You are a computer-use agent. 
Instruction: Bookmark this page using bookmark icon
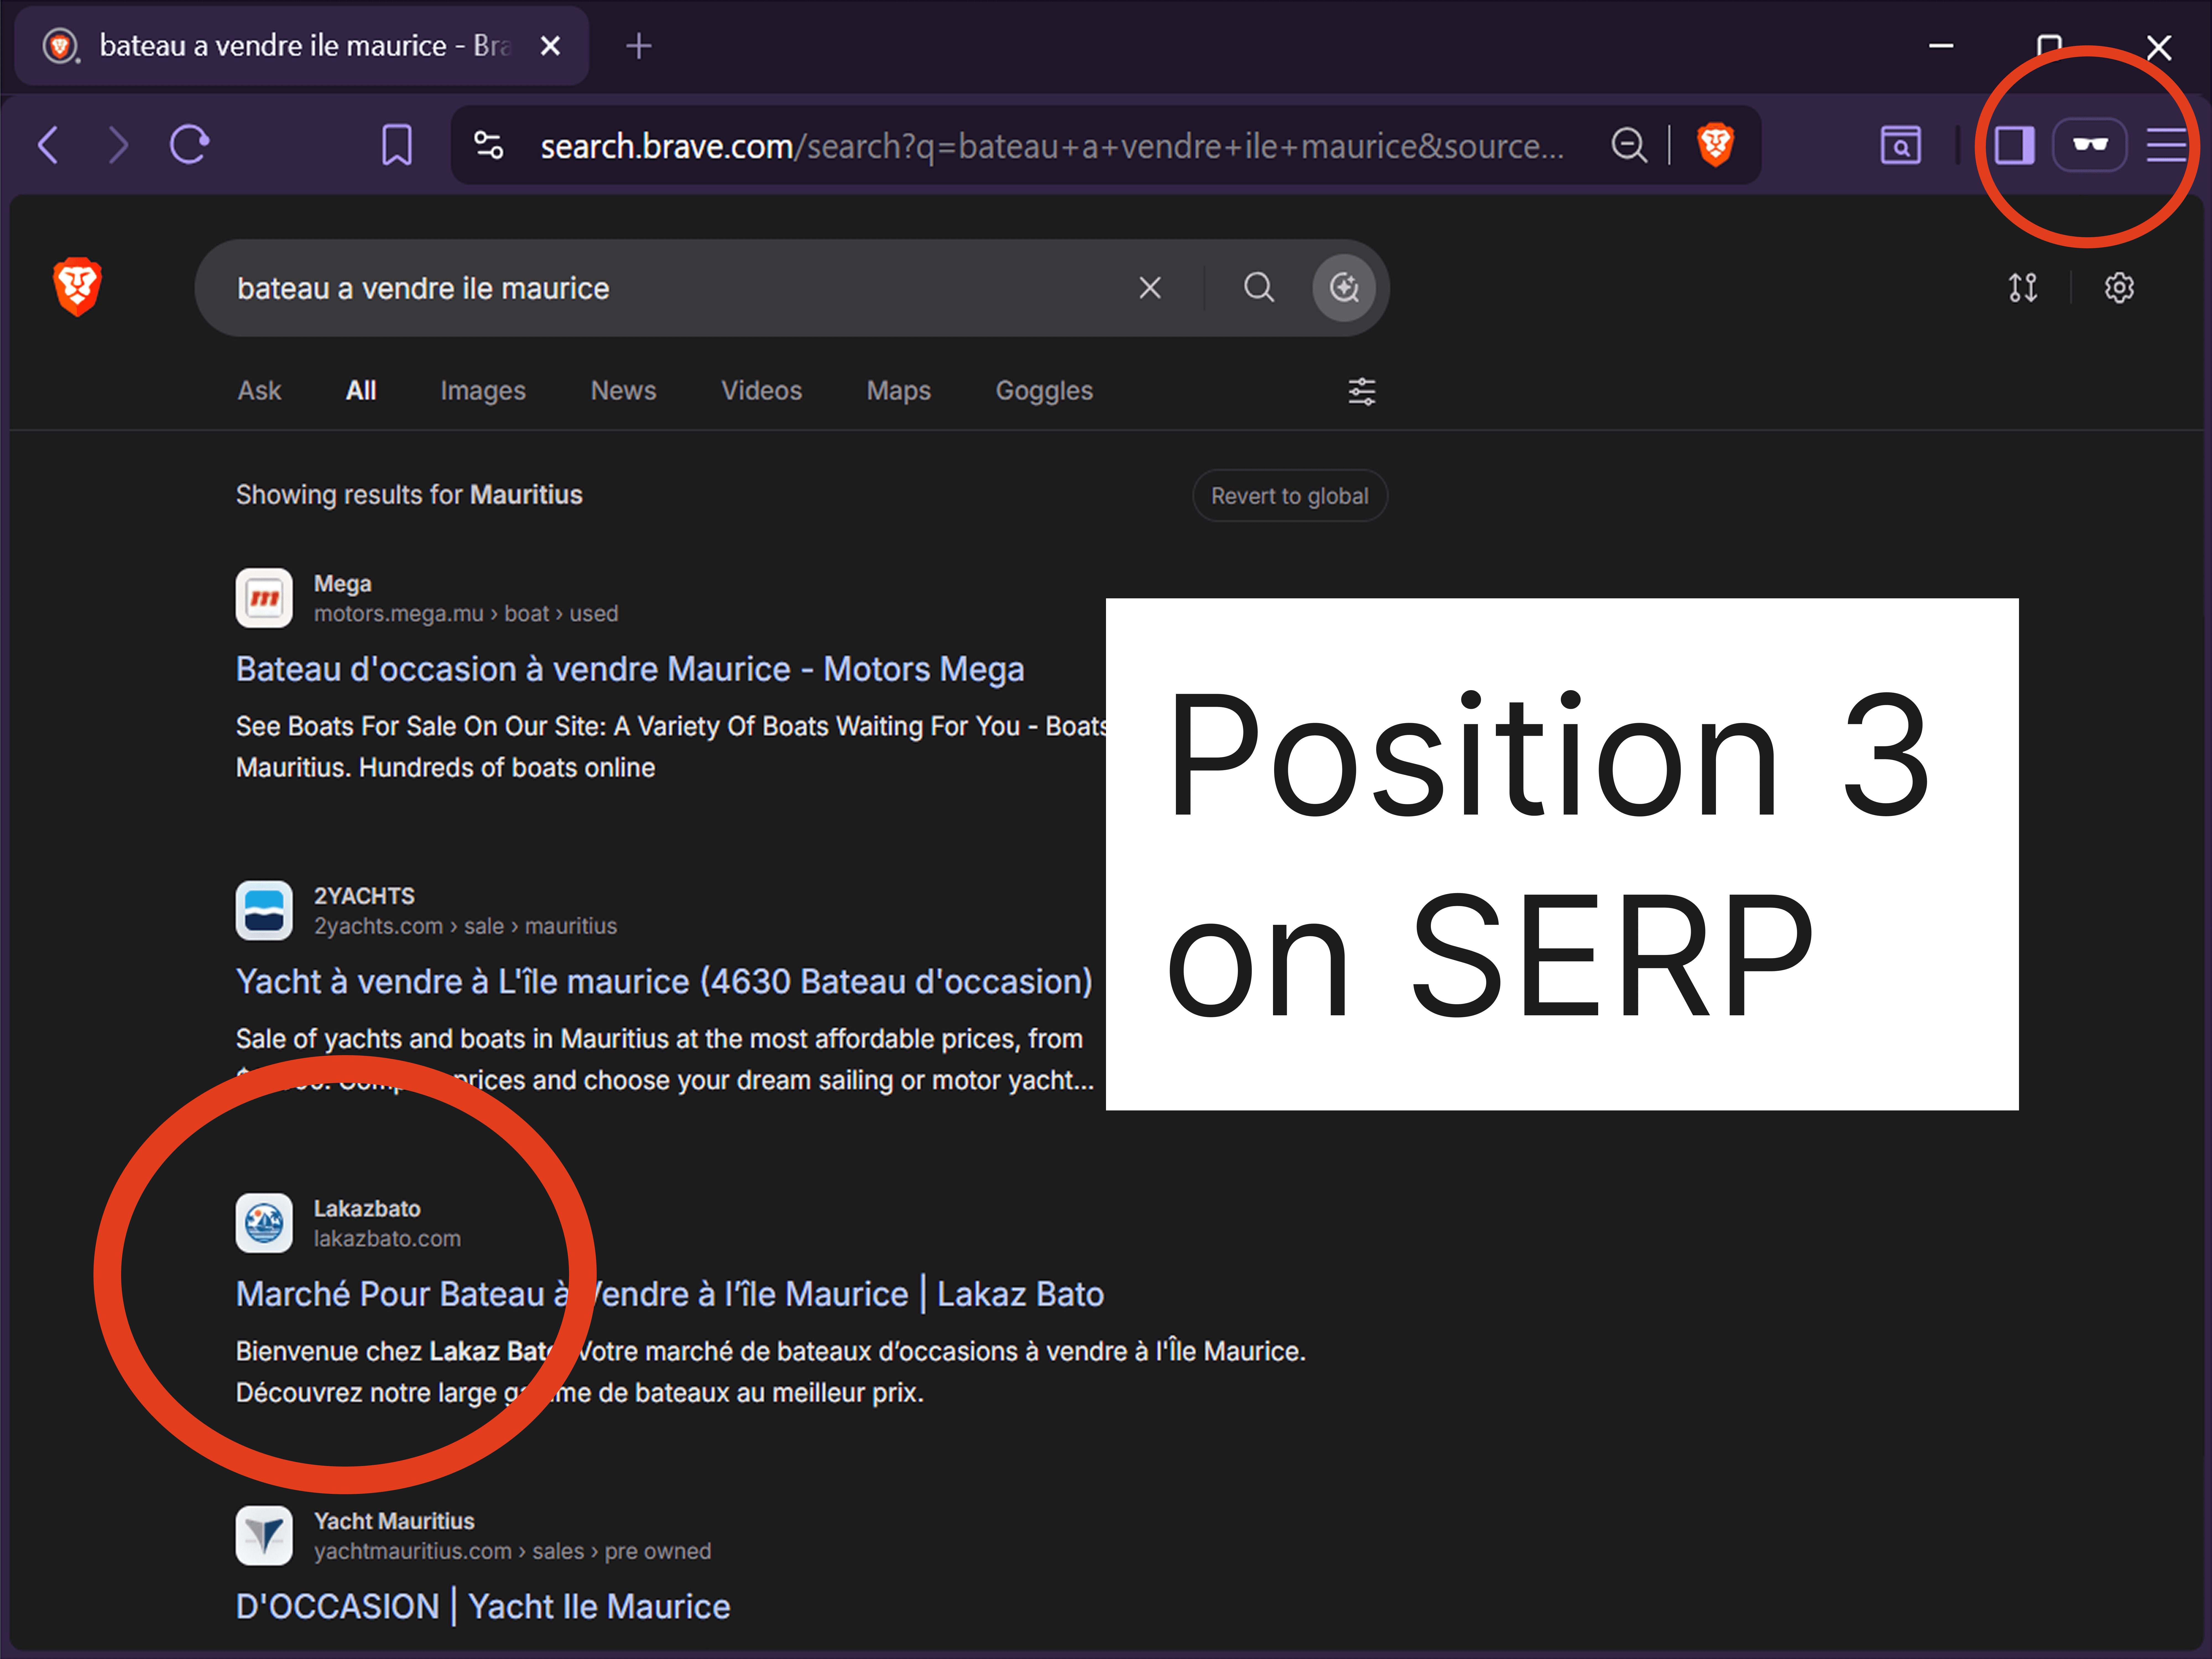click(x=397, y=145)
